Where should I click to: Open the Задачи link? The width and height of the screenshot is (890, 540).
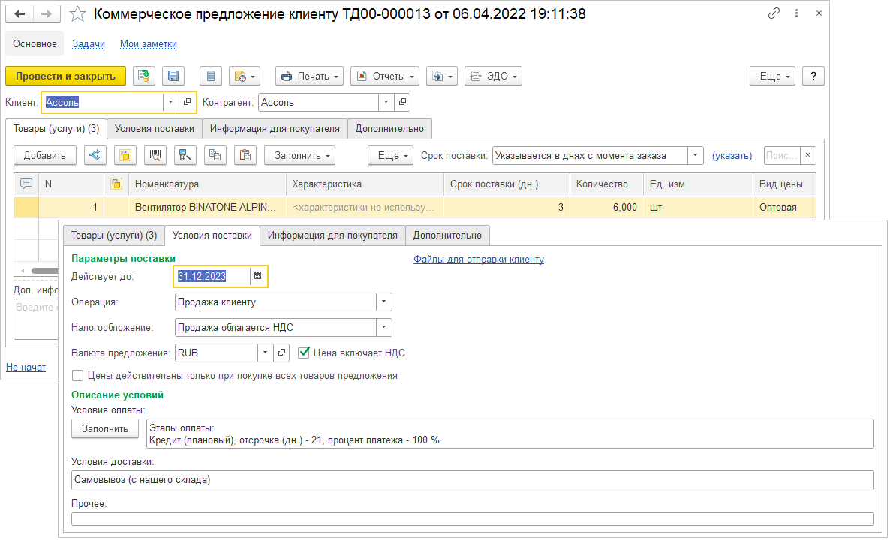[89, 43]
